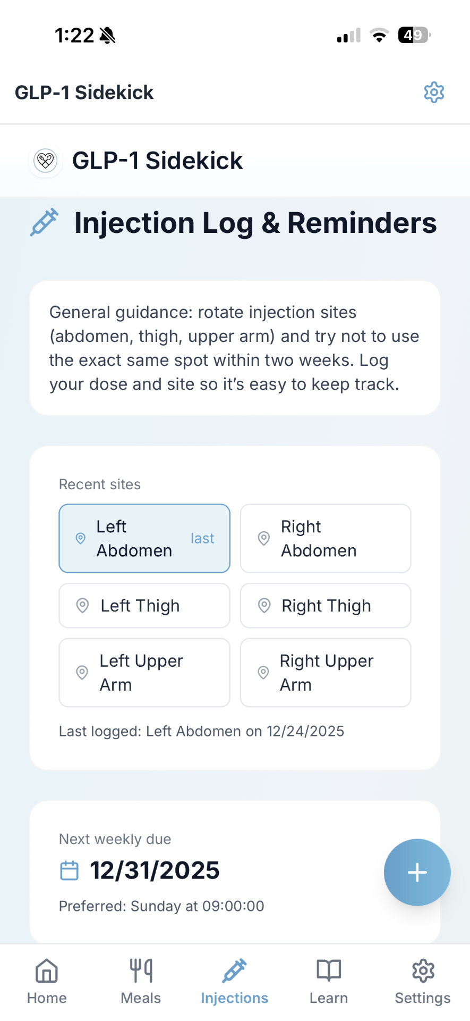Tap the next weekly due date 12/31/2025
This screenshot has height=1021, width=470.
click(x=155, y=871)
